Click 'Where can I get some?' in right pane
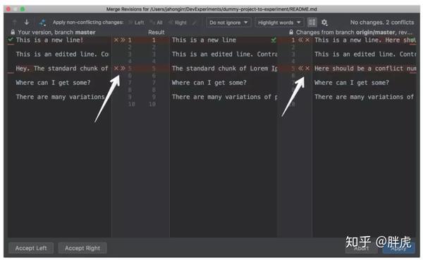Screen dimensions: 423x260 (x=352, y=83)
